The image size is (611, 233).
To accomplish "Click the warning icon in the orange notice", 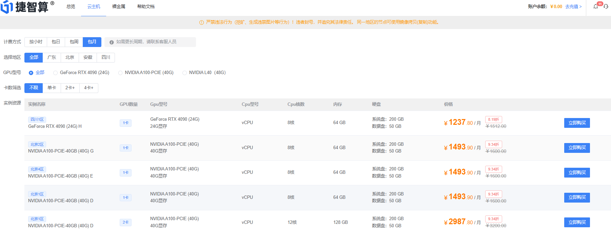I will pos(201,22).
